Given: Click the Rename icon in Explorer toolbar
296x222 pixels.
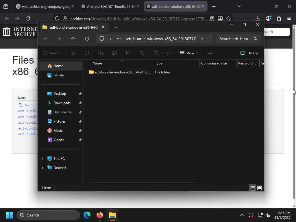Looking at the screenshot, I should 114,53.
